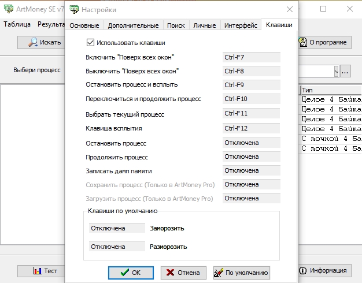Click the hotkey field next to Заморозить
This screenshot has height=283, width=362.
click(117, 228)
